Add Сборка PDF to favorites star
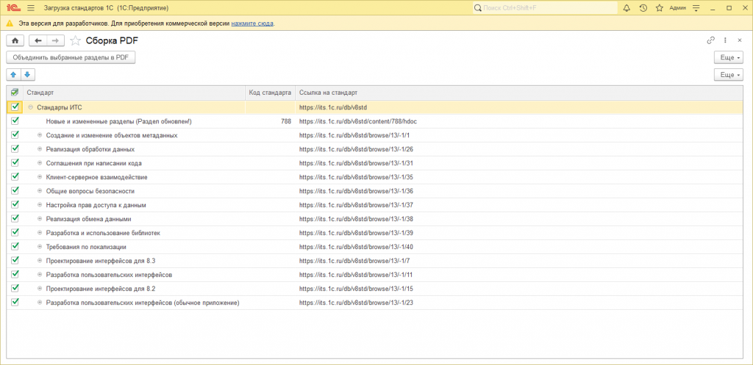 coord(75,41)
